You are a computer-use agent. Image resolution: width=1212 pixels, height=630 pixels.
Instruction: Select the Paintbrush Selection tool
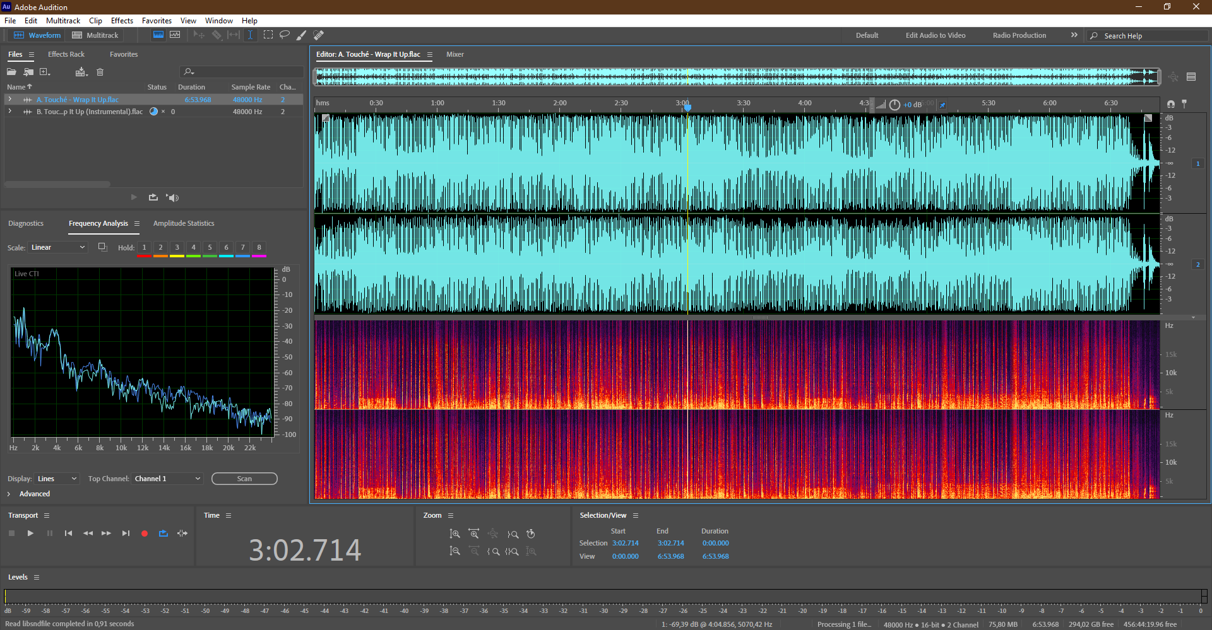(302, 35)
